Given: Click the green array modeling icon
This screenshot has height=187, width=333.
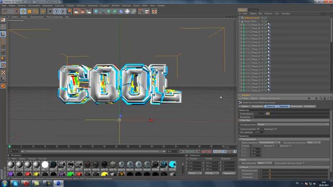Looking at the screenshot, I should (x=114, y=11).
